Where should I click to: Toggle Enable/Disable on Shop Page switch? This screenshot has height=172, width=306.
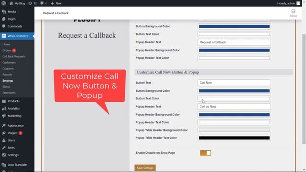point(206,153)
